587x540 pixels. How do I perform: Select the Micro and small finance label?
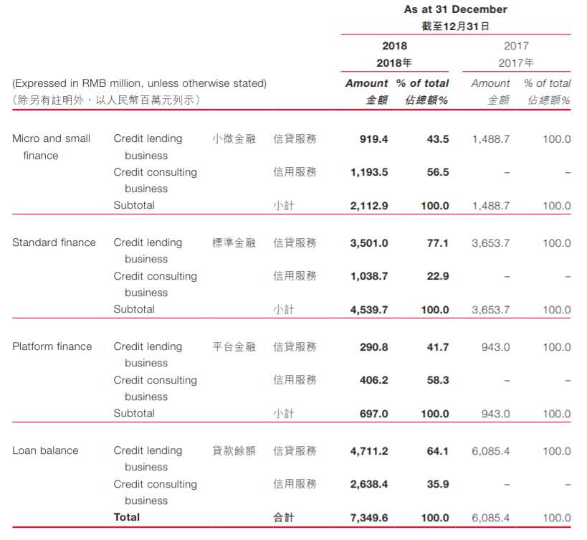(x=52, y=147)
